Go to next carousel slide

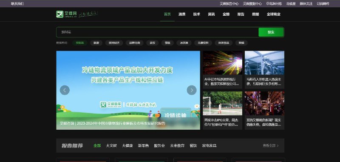[x=192, y=90]
